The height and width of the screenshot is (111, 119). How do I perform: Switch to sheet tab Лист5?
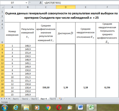point(53,99)
